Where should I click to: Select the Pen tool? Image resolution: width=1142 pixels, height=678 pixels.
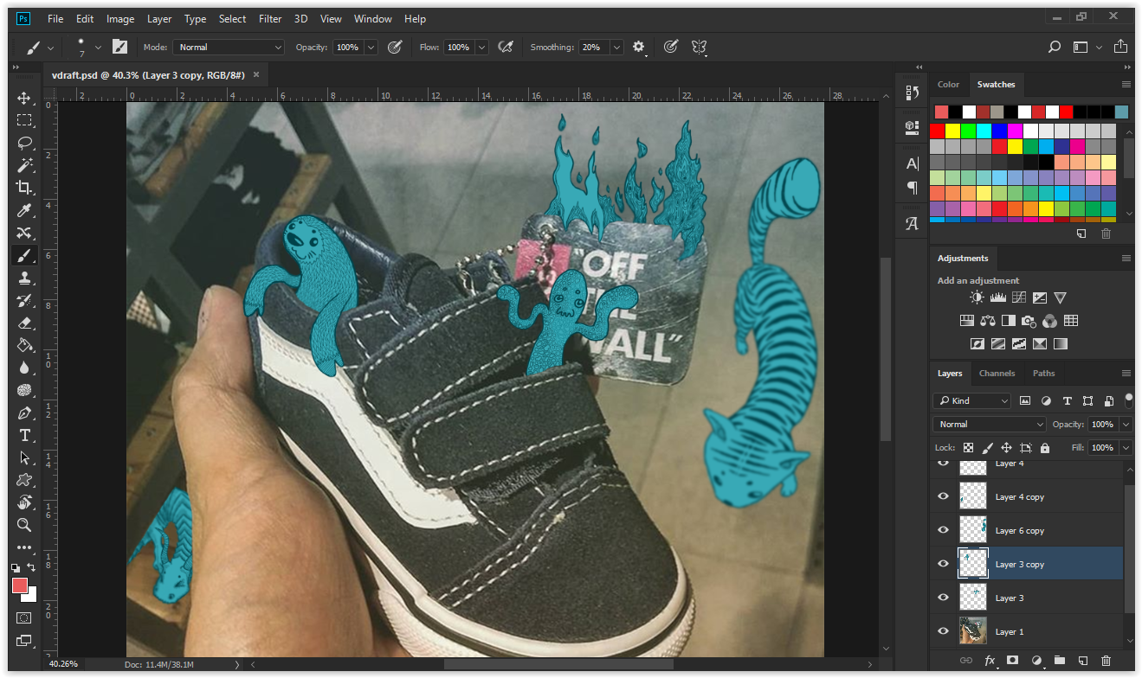(x=24, y=413)
